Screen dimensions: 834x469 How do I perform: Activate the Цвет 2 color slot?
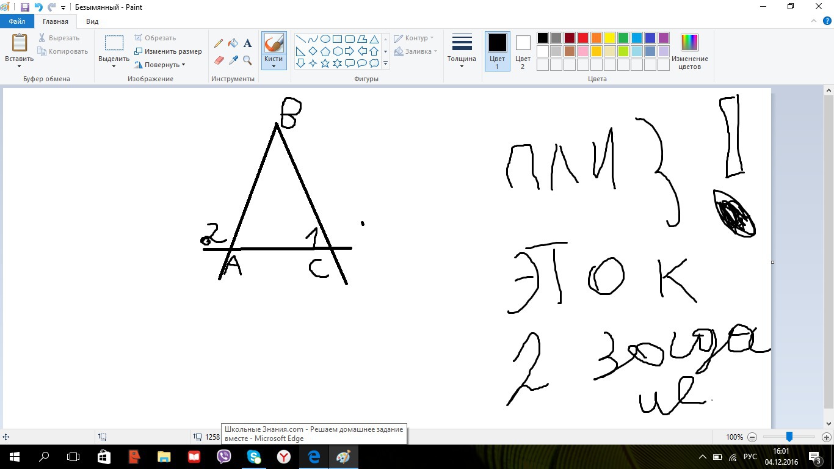coord(523,51)
